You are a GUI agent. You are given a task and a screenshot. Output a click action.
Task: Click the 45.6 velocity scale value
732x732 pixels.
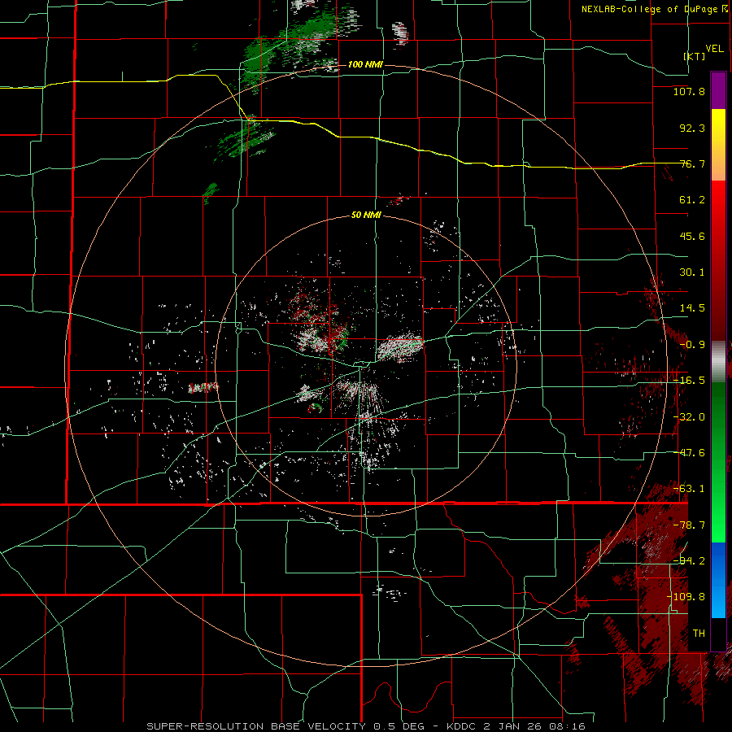click(x=692, y=236)
